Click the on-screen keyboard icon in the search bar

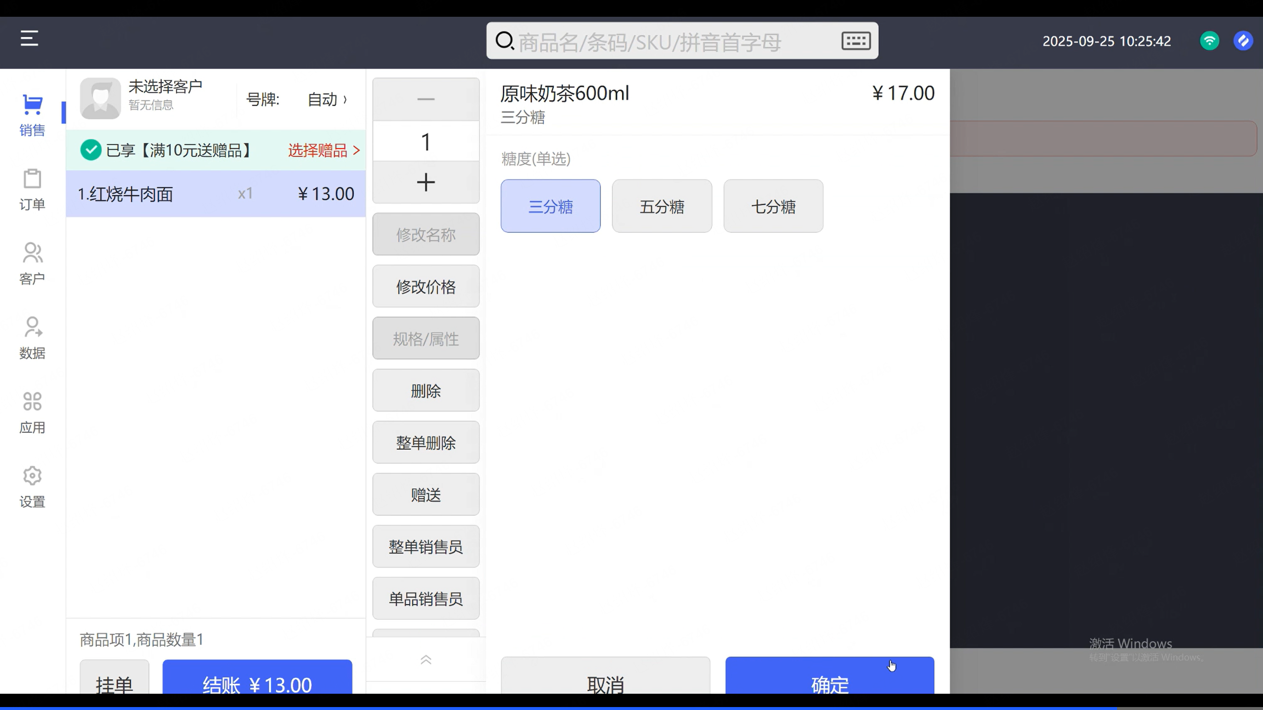tap(855, 40)
